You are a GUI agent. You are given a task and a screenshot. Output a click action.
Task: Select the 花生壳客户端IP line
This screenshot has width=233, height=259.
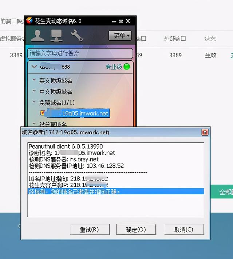click(x=68, y=185)
